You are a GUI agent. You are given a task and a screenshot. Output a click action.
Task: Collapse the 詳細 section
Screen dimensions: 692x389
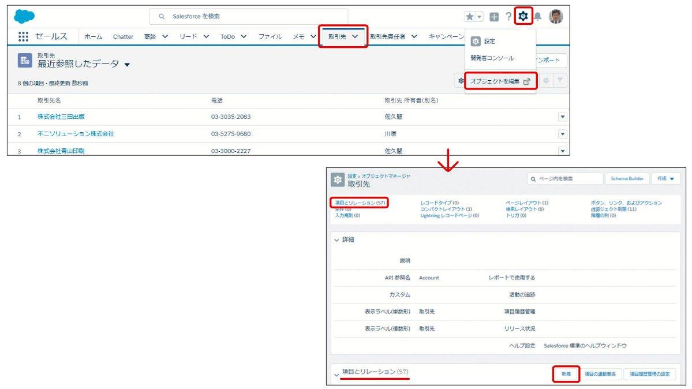pos(336,240)
